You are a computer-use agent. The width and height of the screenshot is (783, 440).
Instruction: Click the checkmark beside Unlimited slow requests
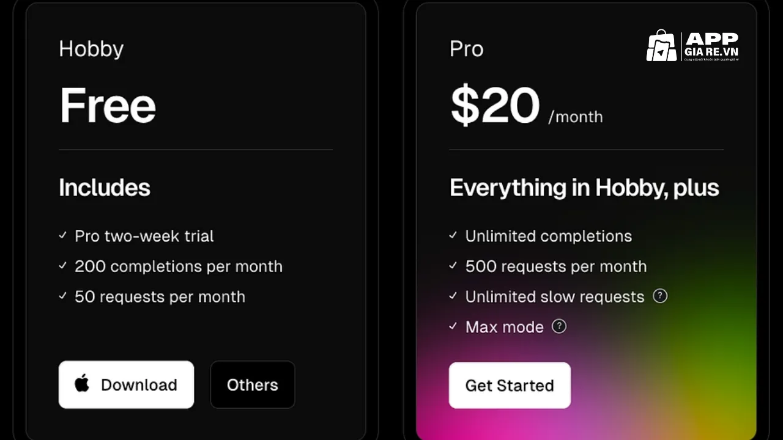[x=453, y=296]
